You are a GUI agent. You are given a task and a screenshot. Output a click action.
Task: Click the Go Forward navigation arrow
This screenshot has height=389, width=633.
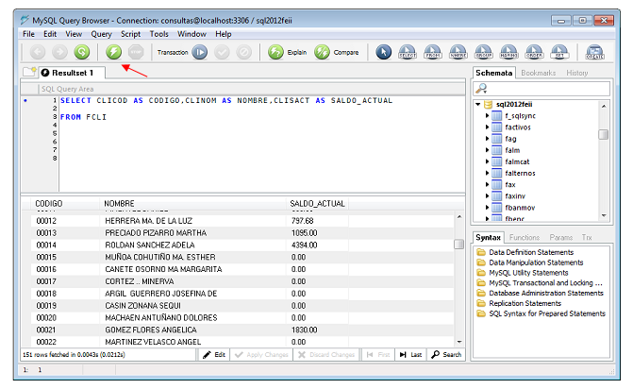pyautogui.click(x=59, y=52)
